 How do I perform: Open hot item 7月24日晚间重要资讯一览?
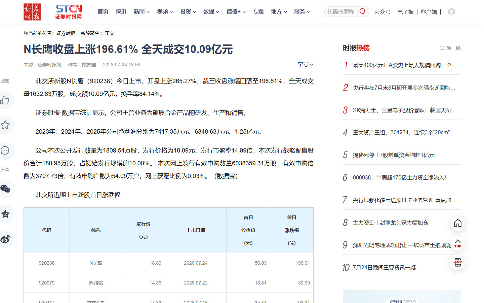pos(384,267)
